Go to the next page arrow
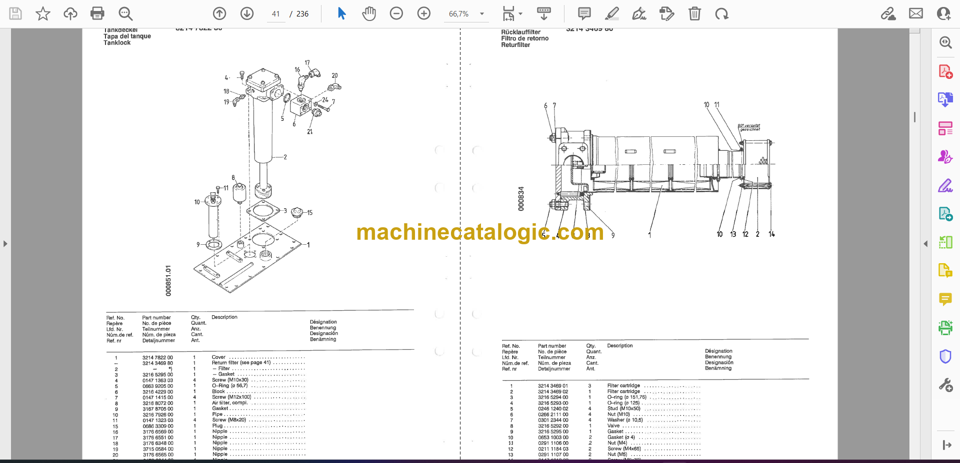Image resolution: width=960 pixels, height=463 pixels. 247,13
